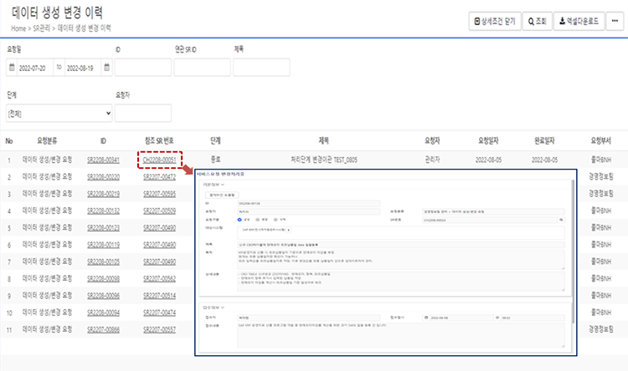Navigate to SR관리 in breadcrumb

coord(44,28)
